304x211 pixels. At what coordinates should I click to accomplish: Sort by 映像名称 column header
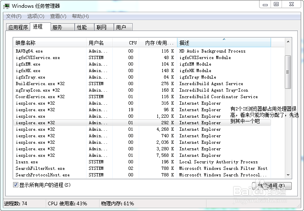click(x=50, y=43)
